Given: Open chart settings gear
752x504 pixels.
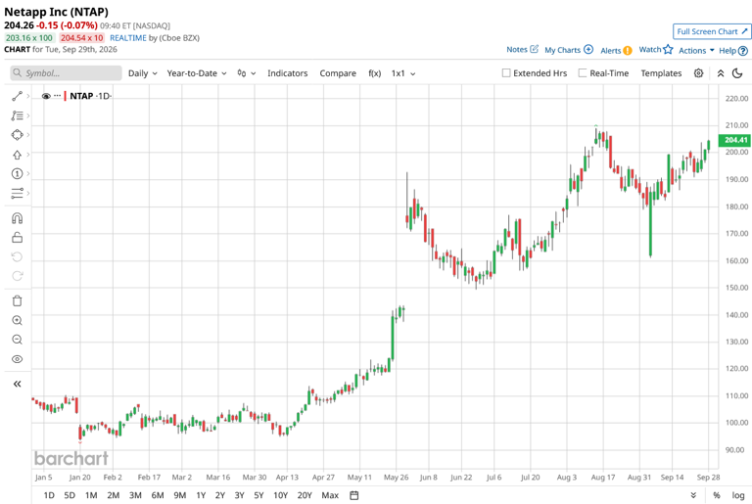Looking at the screenshot, I should [699, 72].
